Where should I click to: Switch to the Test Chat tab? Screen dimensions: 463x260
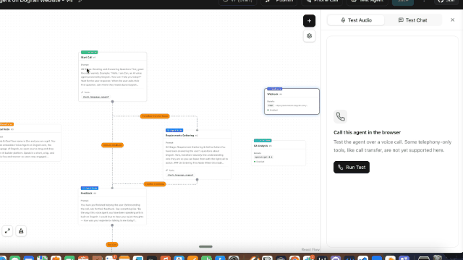[x=413, y=20]
